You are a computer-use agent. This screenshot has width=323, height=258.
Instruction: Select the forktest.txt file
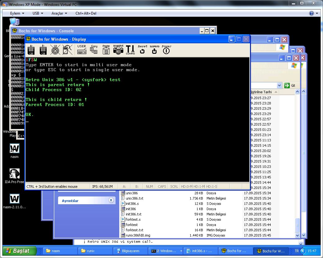pyautogui.click(x=134, y=230)
